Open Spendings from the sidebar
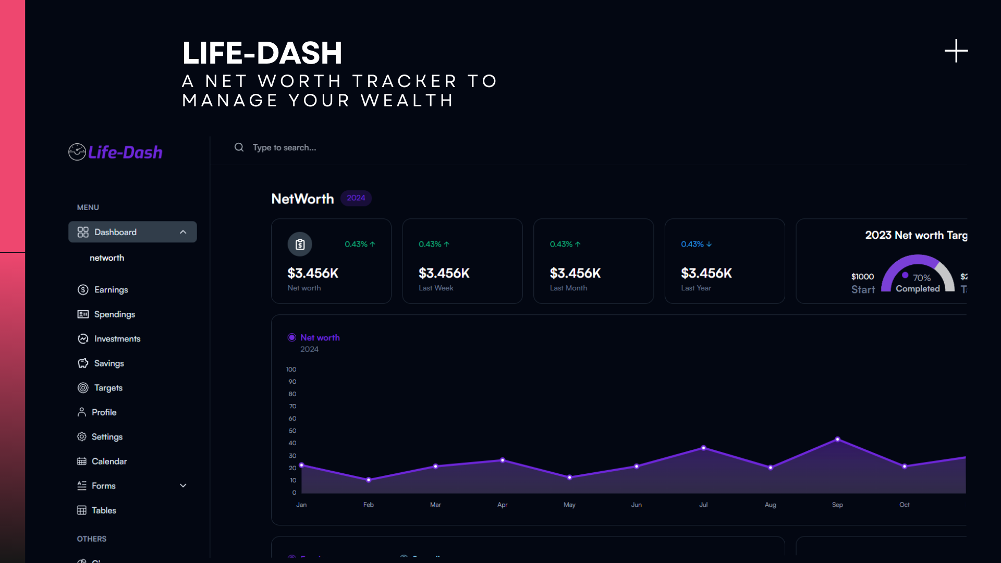This screenshot has height=563, width=1001. [x=83, y=314]
